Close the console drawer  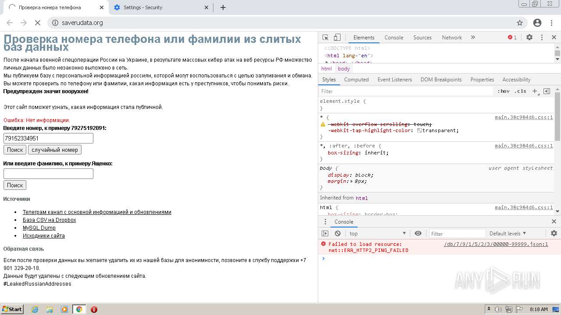point(554,222)
